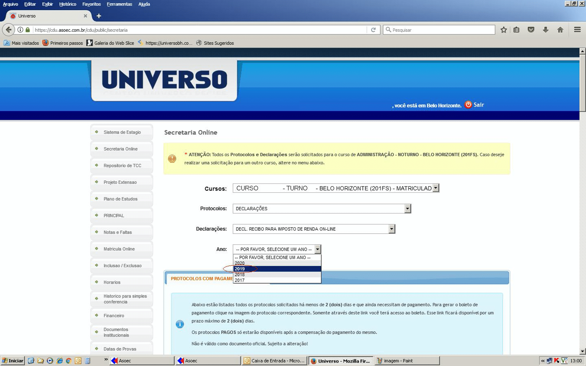
Task: Close the Universo tab
Action: (x=85, y=16)
